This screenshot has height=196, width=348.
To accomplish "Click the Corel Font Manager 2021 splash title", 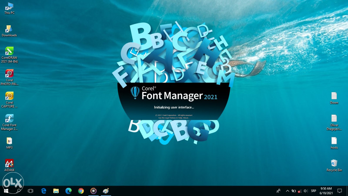I will click(179, 94).
